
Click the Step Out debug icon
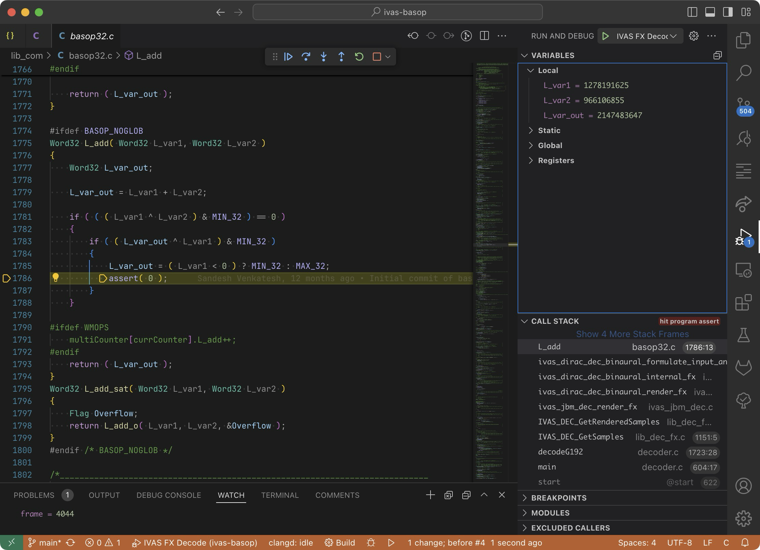(341, 57)
